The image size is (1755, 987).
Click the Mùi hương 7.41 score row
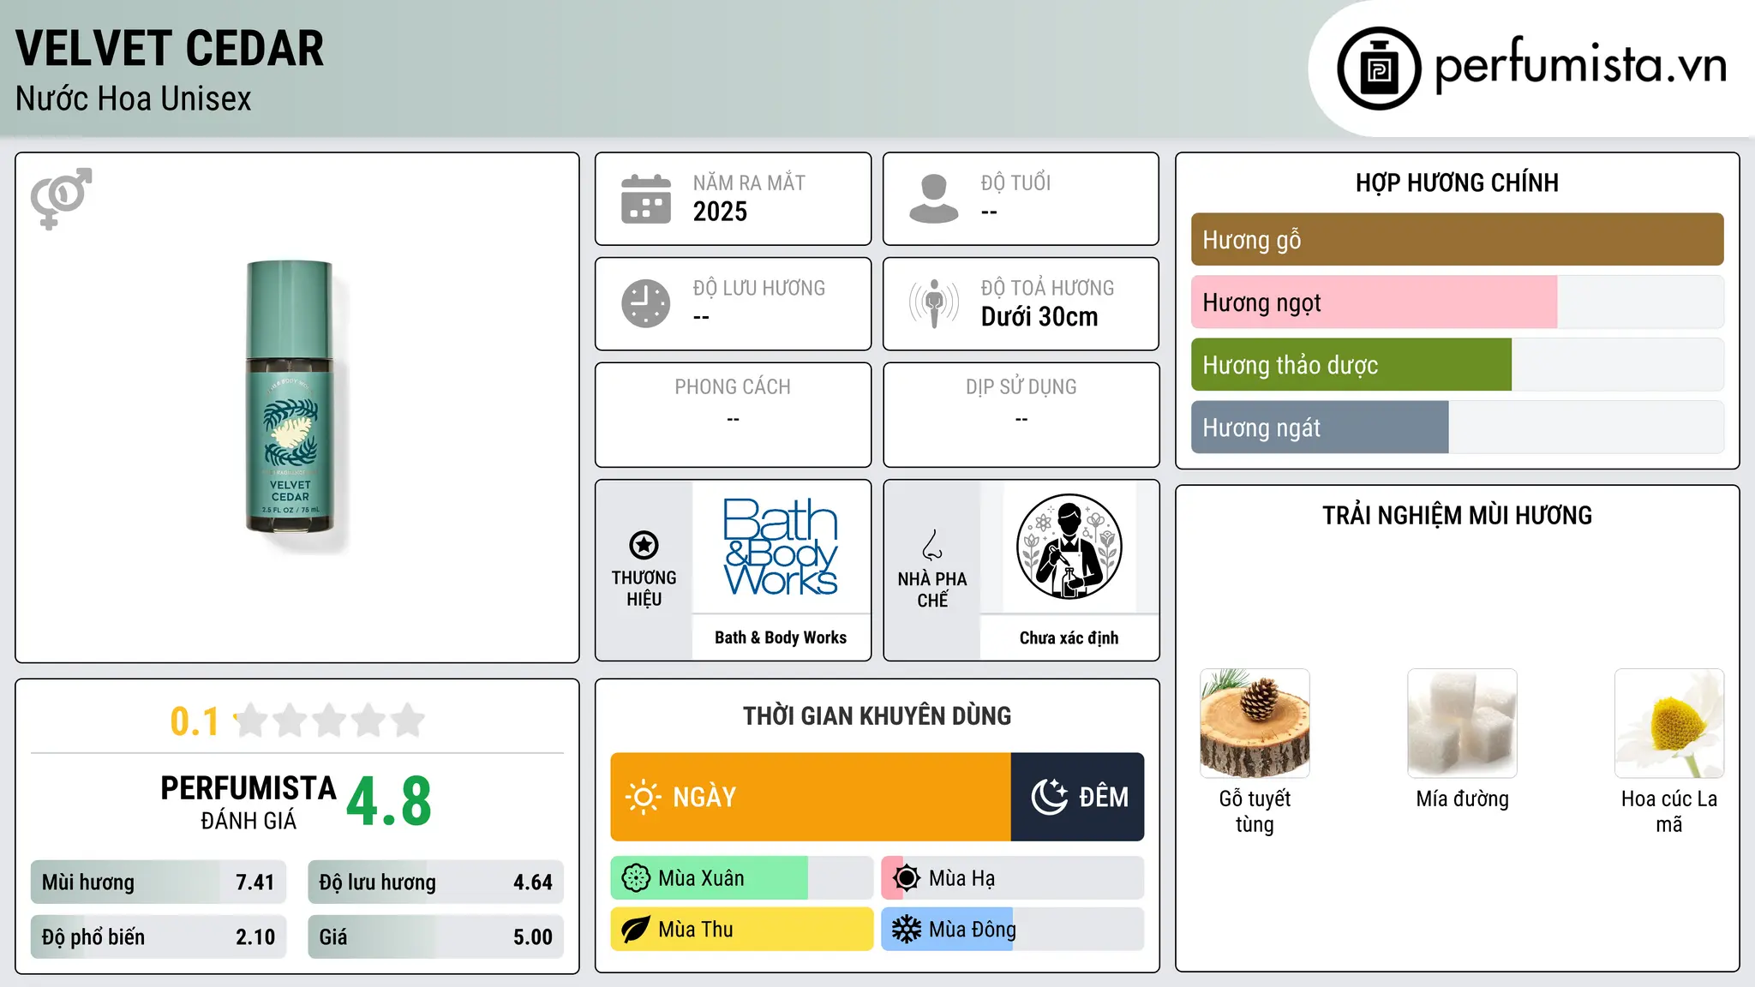tap(159, 882)
